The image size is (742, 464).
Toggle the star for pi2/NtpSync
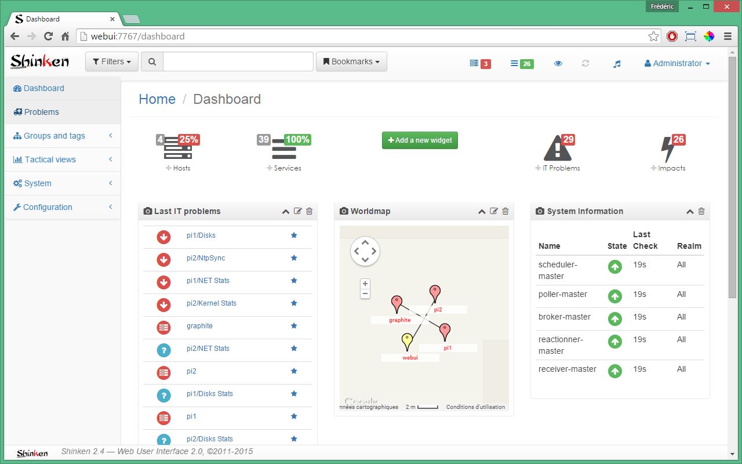coord(294,258)
